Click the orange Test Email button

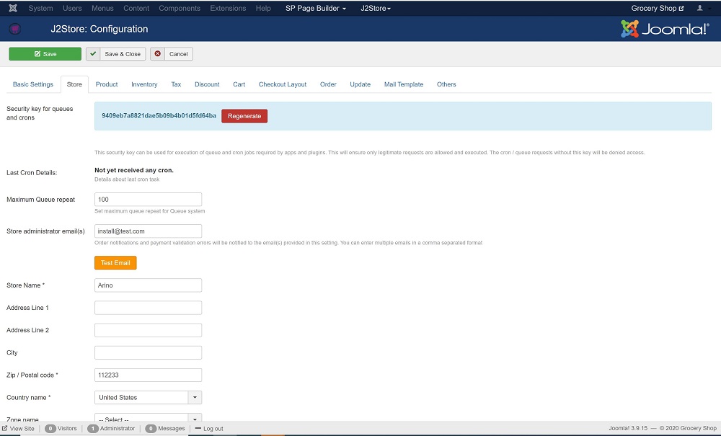tap(115, 263)
